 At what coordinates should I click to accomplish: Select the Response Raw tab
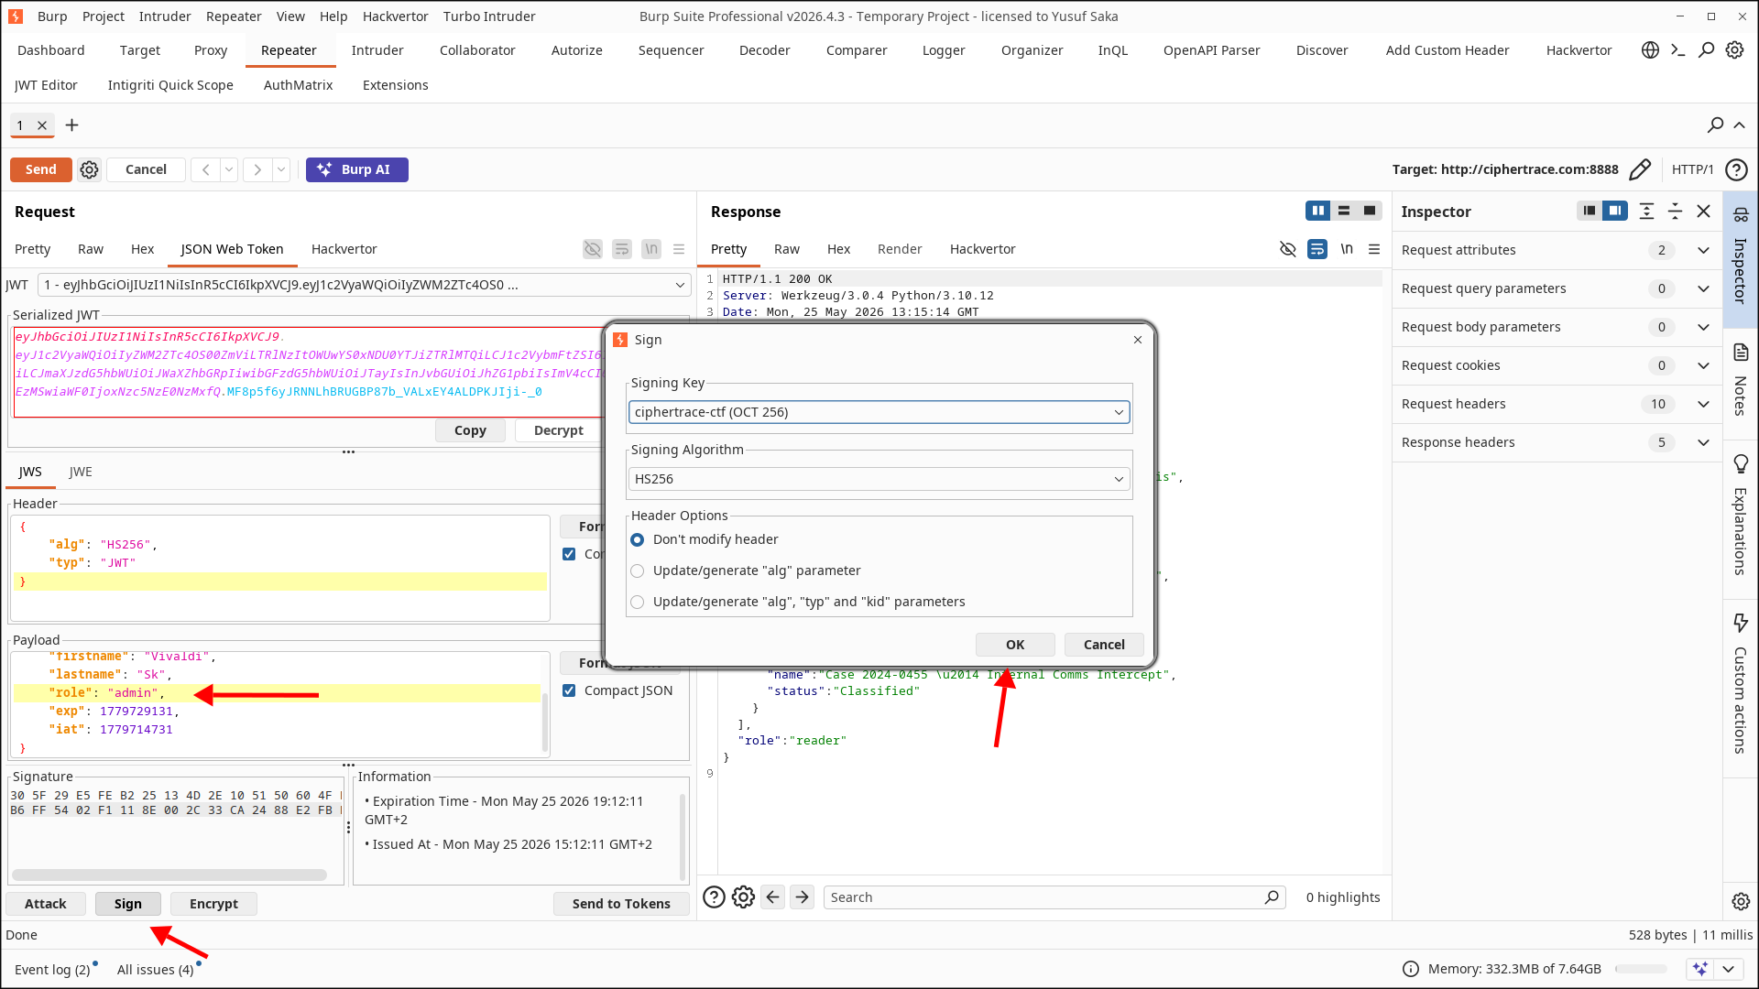[x=786, y=249]
